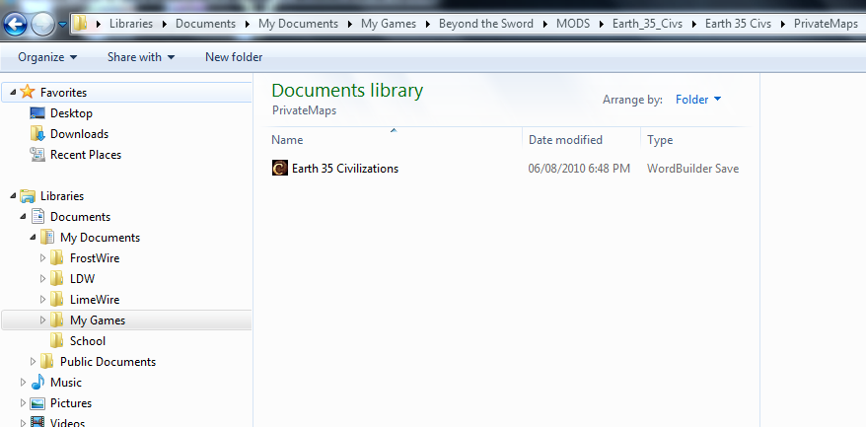Image resolution: width=866 pixels, height=427 pixels.
Task: Select School folder in the tree
Action: click(x=87, y=341)
